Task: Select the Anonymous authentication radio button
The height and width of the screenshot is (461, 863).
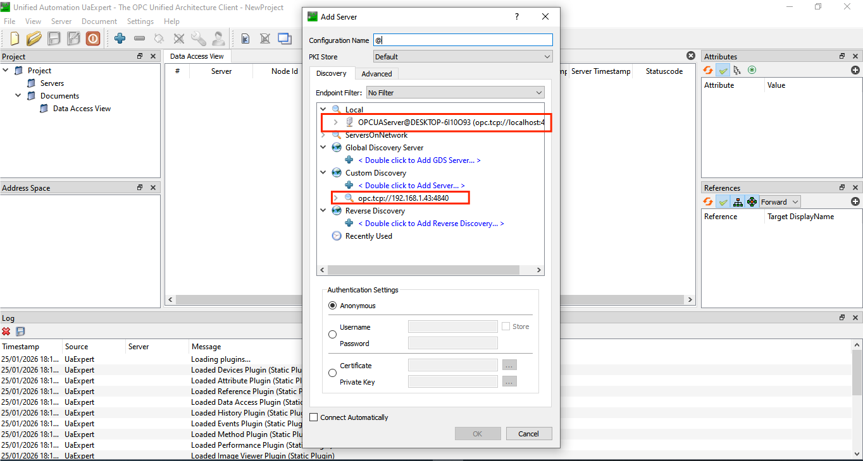Action: tap(333, 306)
